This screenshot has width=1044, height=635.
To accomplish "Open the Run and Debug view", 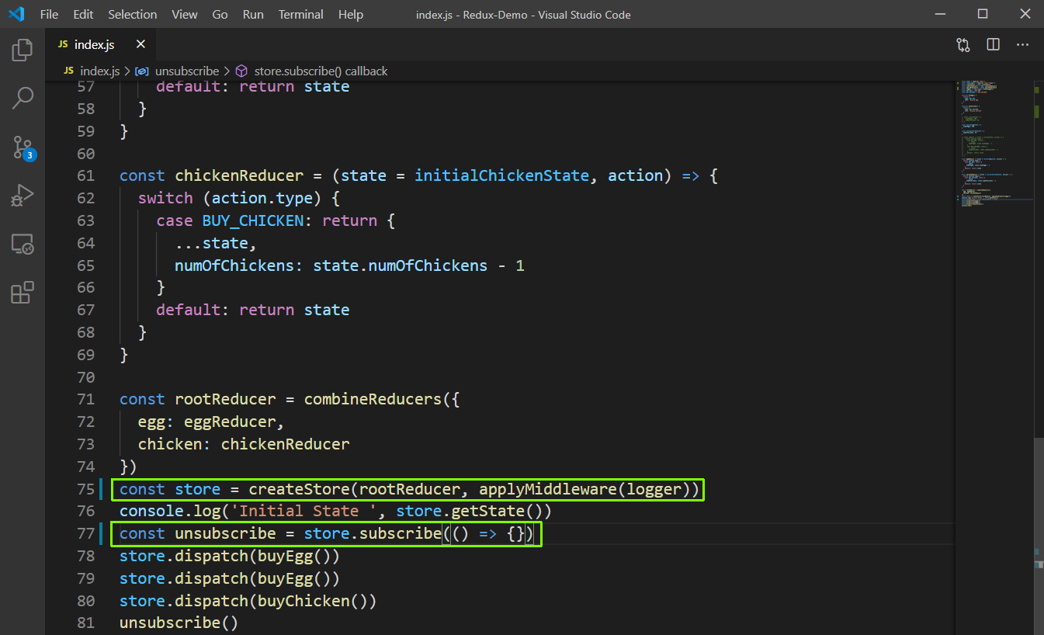I will point(23,196).
